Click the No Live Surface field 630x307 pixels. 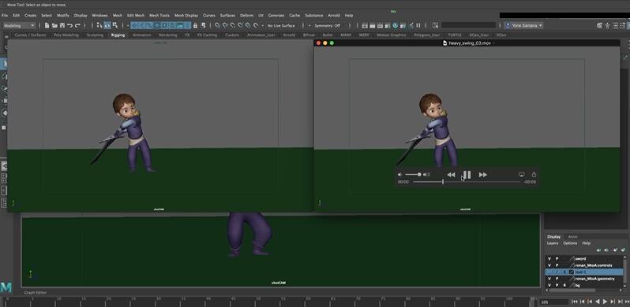click(x=281, y=25)
